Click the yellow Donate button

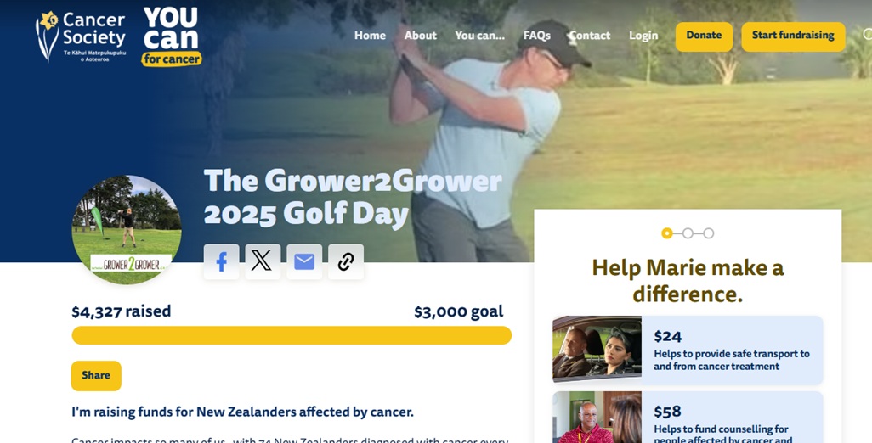pyautogui.click(x=704, y=36)
